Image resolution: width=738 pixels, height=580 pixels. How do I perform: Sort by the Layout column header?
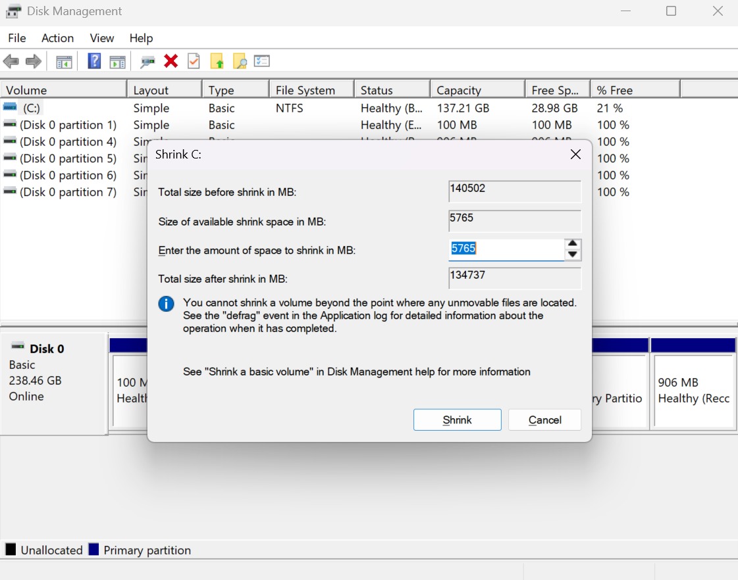pos(165,90)
